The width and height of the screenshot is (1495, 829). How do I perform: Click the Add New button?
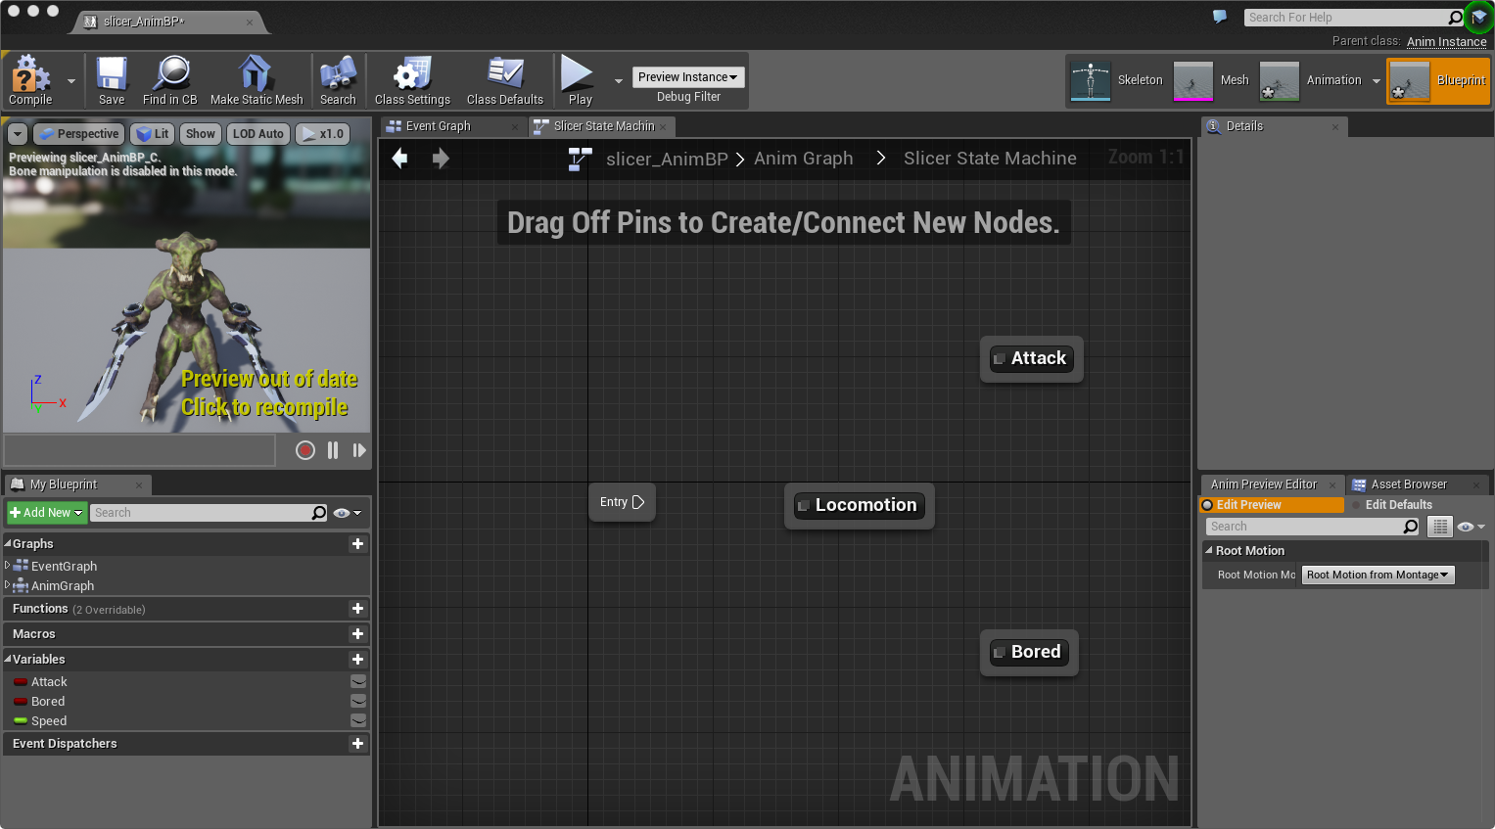[46, 513]
